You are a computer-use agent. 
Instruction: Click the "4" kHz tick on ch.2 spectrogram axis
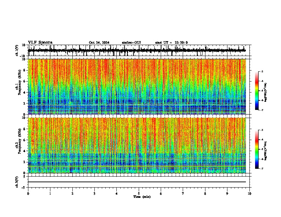pos(24,151)
